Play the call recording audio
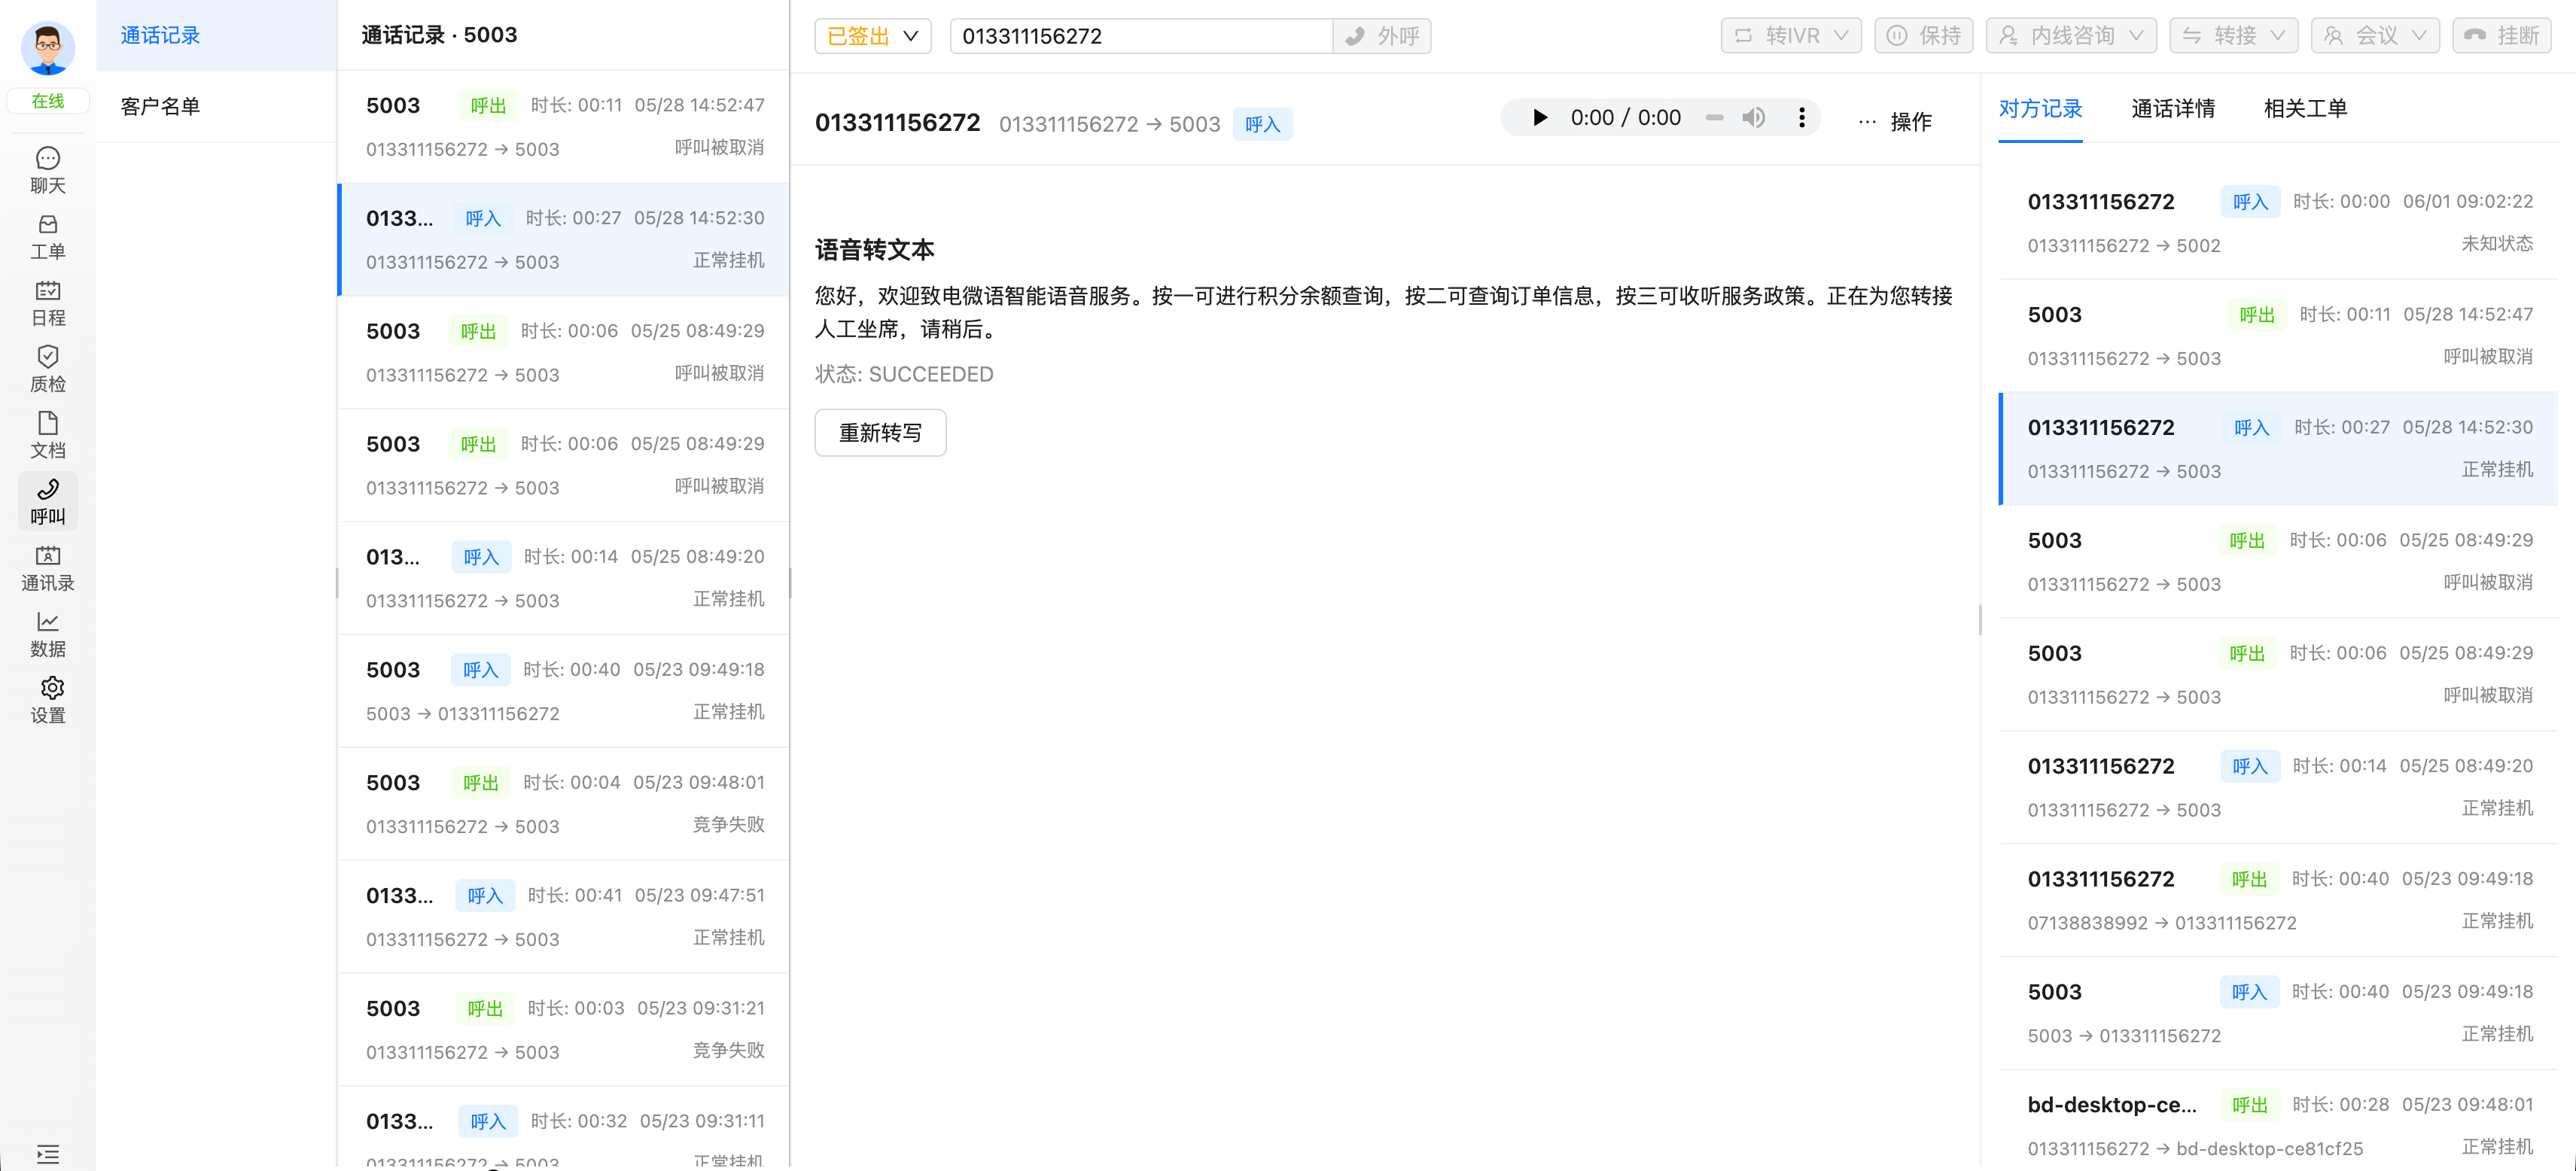Screen dimensions: 2576x1171 coord(1540,118)
